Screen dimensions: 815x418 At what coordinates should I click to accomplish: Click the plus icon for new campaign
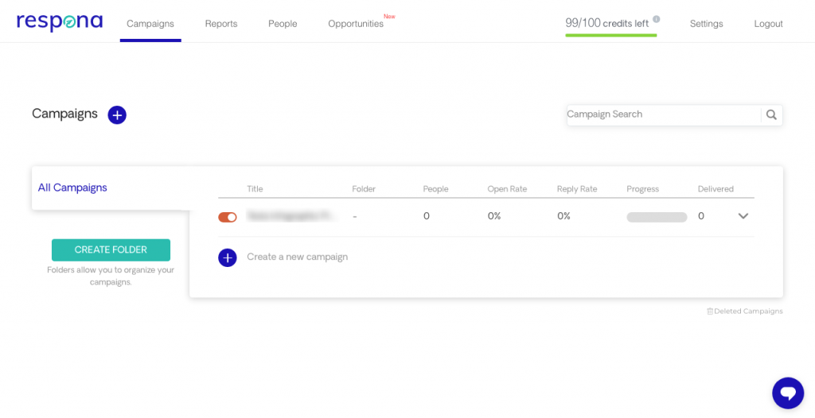pos(228,257)
